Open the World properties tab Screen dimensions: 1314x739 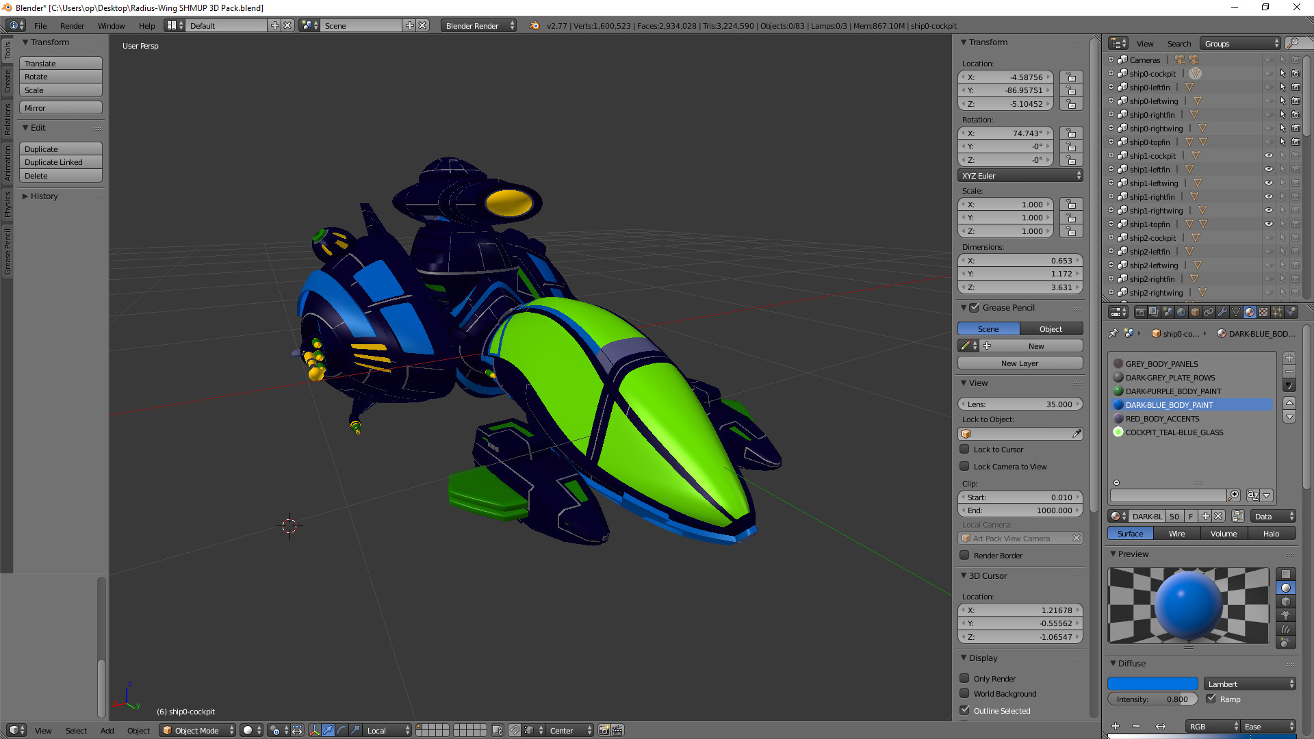click(1181, 311)
